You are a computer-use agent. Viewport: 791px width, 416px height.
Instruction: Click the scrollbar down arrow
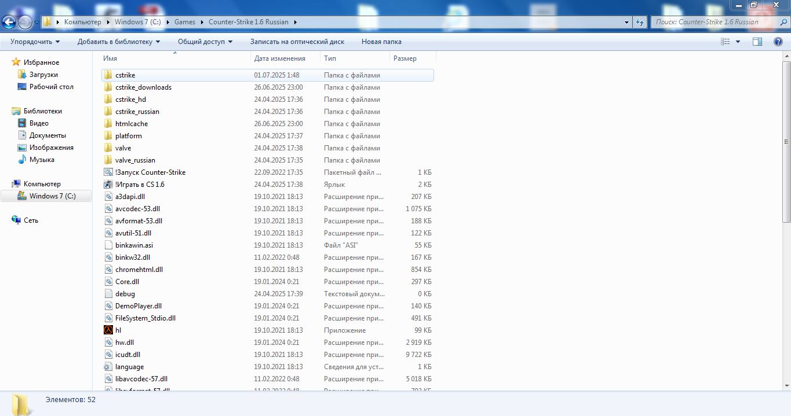[x=786, y=385]
